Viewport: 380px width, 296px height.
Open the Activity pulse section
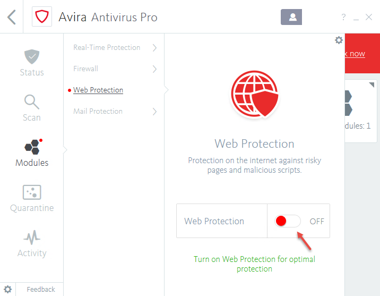pos(32,243)
